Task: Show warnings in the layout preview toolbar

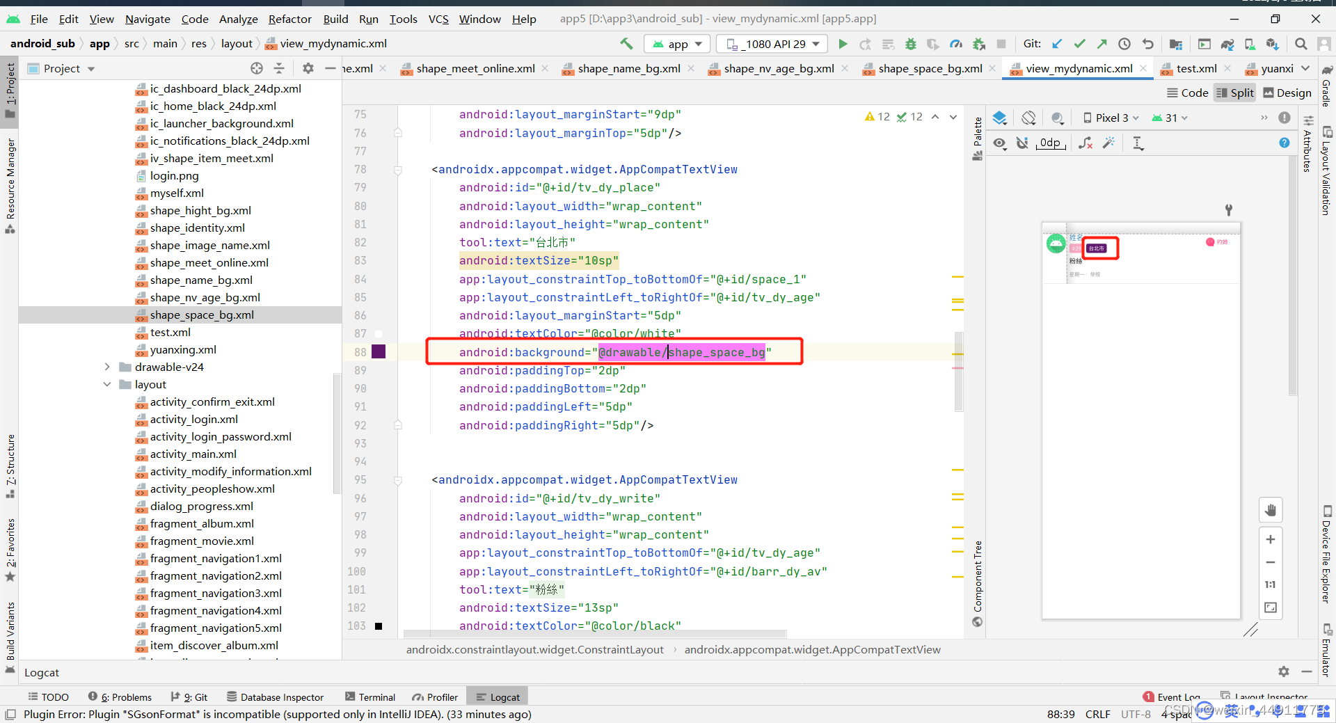Action: click(1285, 118)
